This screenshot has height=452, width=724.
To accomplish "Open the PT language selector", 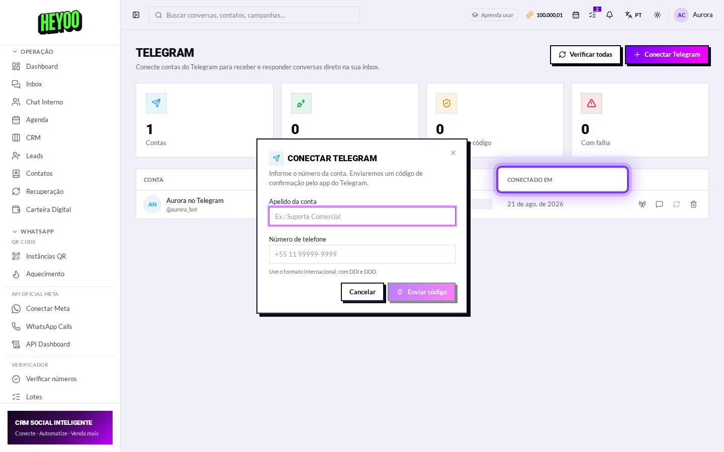I will [633, 15].
